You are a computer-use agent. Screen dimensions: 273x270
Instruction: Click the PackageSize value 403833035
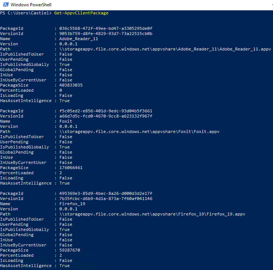click(71, 85)
